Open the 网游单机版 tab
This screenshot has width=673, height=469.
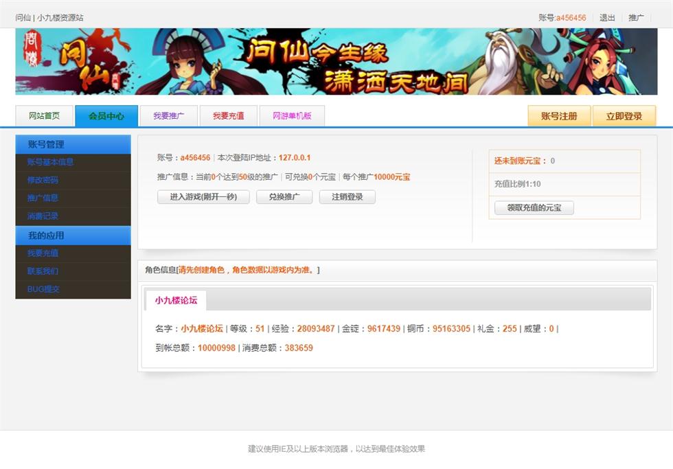click(292, 116)
